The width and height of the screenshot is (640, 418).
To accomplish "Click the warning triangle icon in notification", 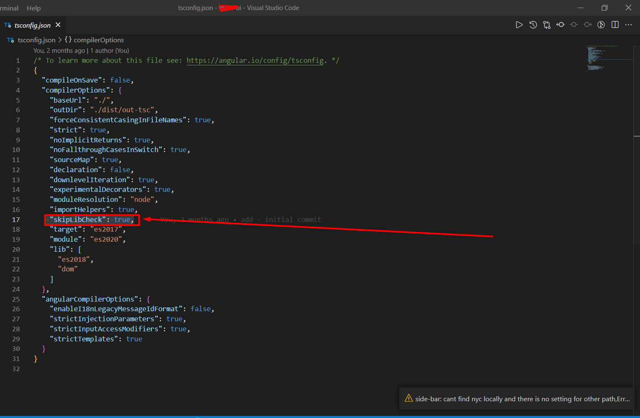I will point(409,398).
